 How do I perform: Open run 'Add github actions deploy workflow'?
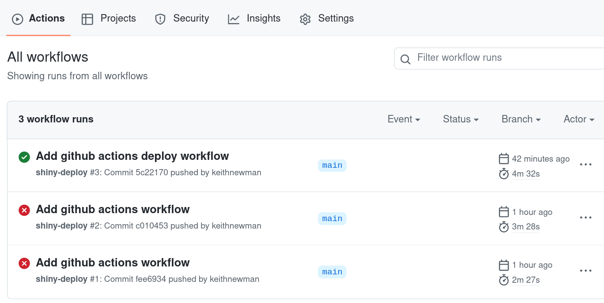132,156
